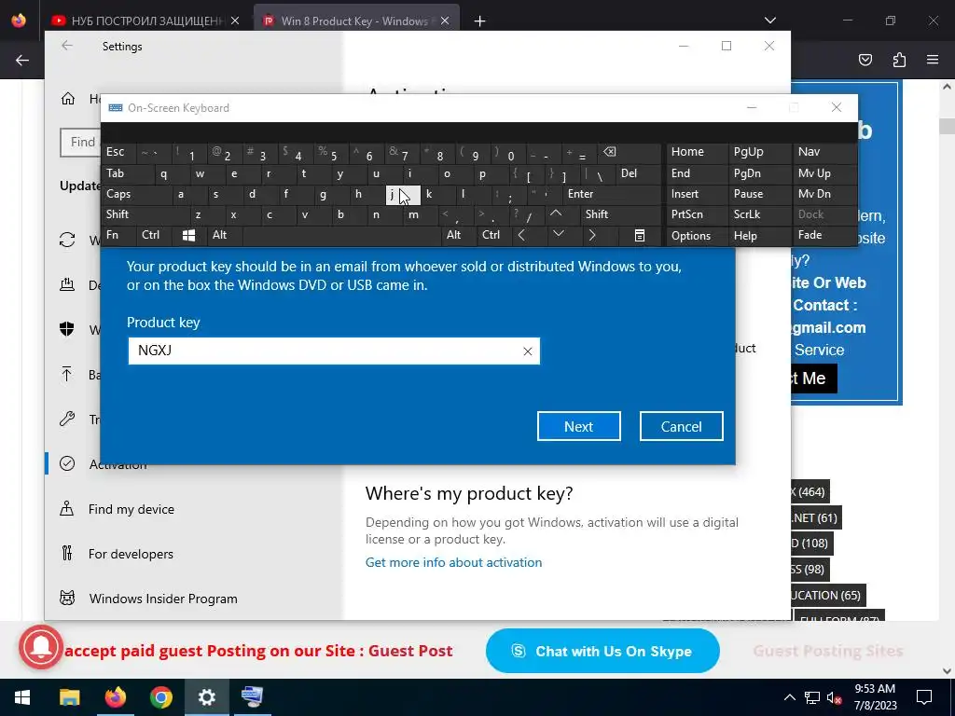Click the muted volume tray icon
The image size is (955, 716).
(835, 697)
